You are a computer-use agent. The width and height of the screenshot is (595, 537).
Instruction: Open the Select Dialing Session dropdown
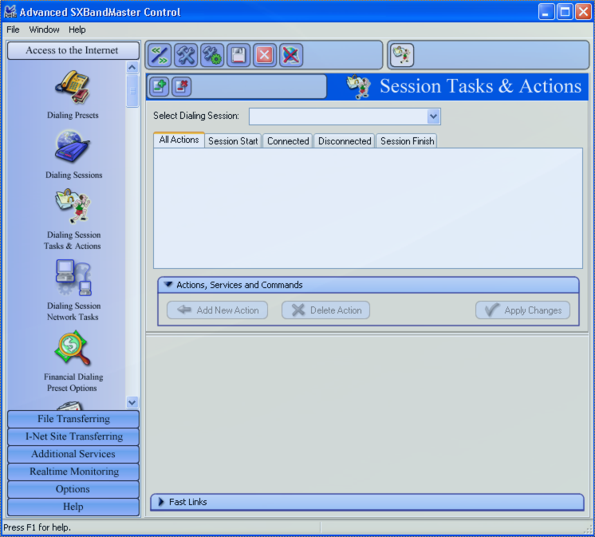433,116
